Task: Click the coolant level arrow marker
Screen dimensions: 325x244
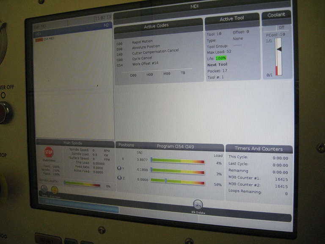Action: pos(279,49)
